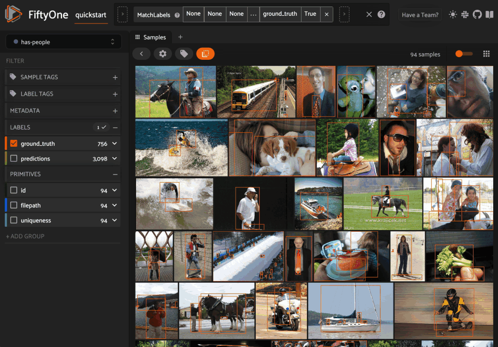Add a label tag with plus

pyautogui.click(x=115, y=94)
